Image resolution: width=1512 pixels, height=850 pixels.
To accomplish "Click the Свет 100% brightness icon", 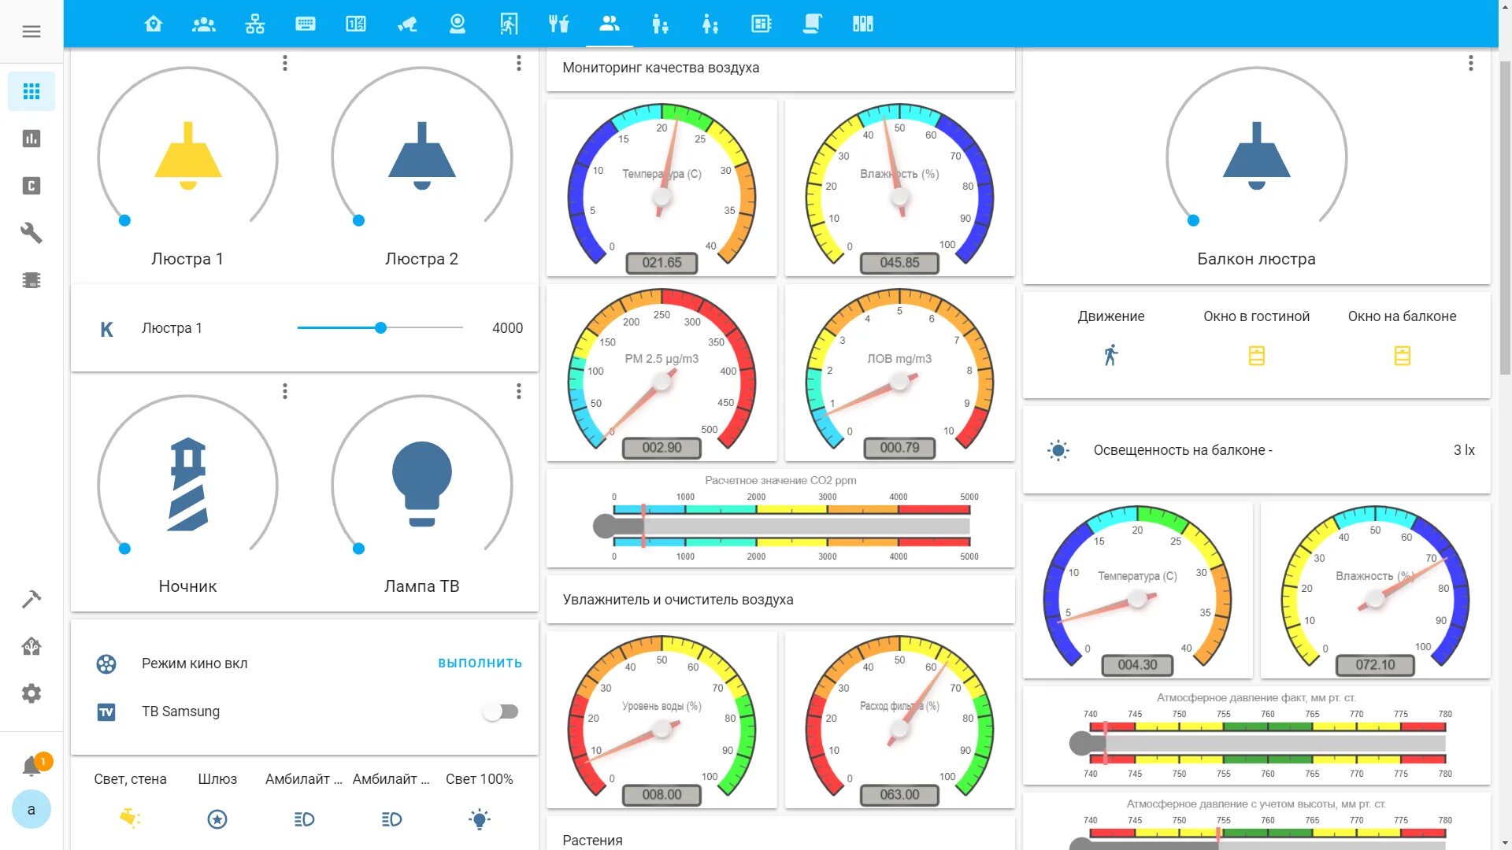I will pos(479,819).
